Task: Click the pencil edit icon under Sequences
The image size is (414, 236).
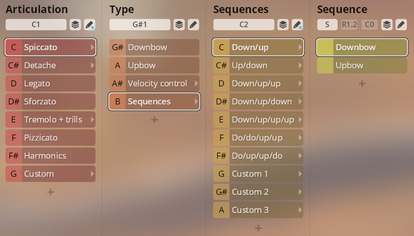Action: pos(297,25)
